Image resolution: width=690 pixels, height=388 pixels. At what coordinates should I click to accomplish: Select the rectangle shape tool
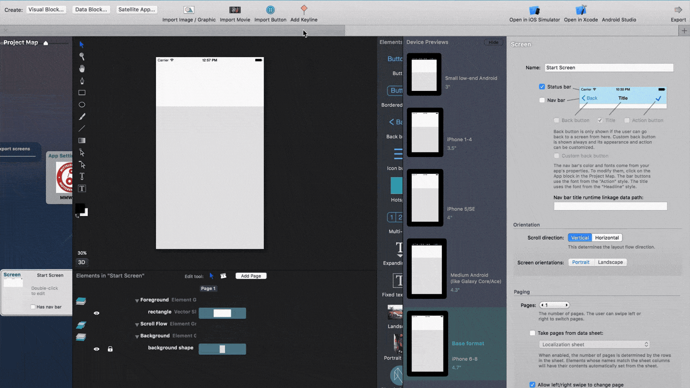pyautogui.click(x=82, y=92)
